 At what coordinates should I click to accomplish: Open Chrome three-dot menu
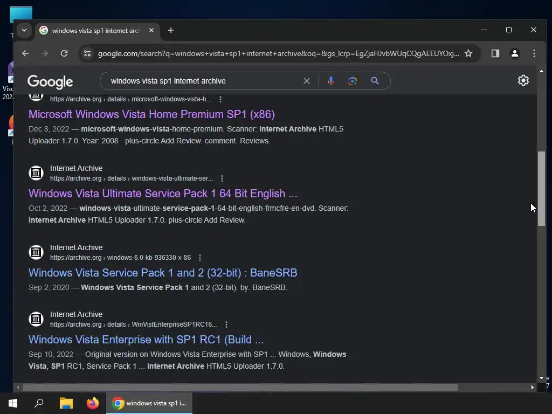click(534, 53)
